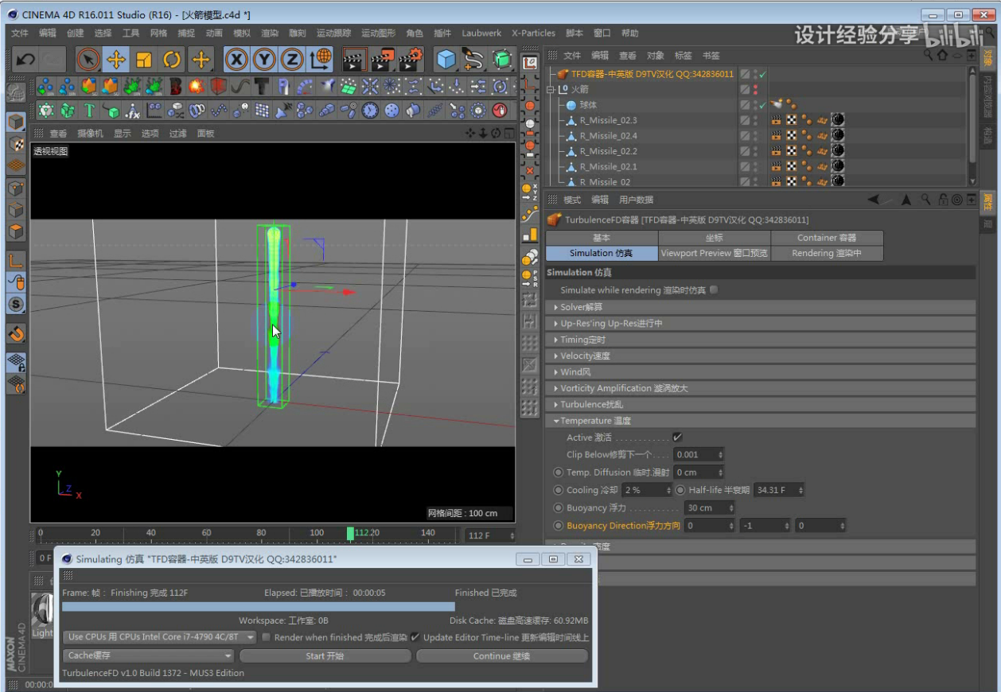The height and width of the screenshot is (692, 1001).
Task: Switch to Rendering 渲染中 tab
Action: pos(827,254)
